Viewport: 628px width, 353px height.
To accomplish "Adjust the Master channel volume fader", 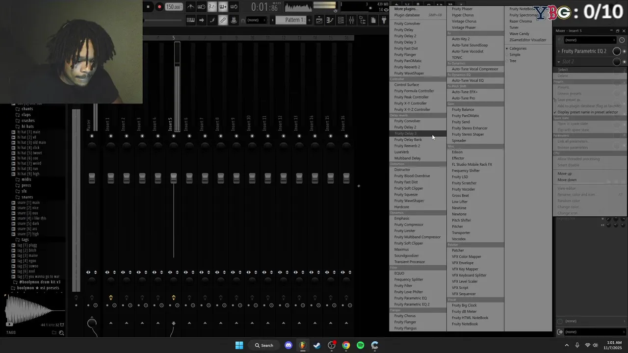I will (x=92, y=178).
